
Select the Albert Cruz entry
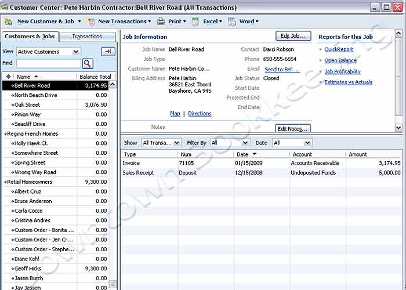[56, 191]
